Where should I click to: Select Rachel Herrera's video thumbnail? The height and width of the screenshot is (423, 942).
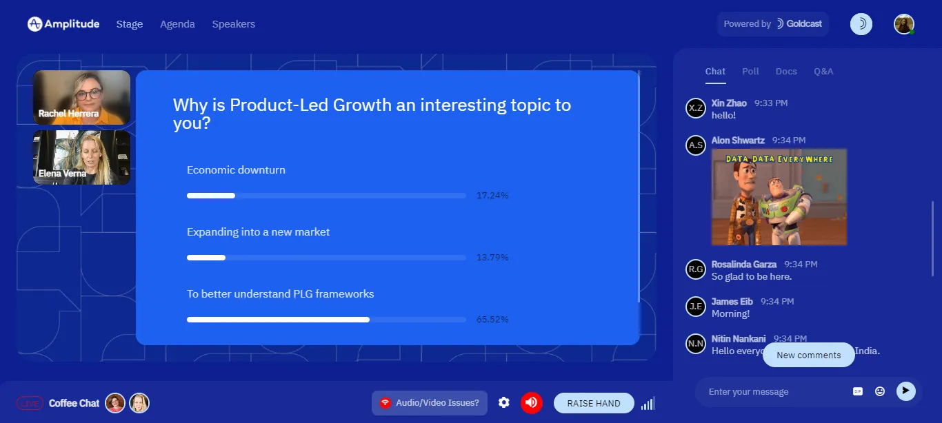click(x=81, y=97)
